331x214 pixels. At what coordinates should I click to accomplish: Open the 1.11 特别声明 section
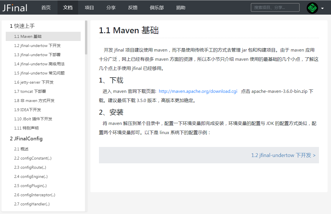(x=26, y=128)
